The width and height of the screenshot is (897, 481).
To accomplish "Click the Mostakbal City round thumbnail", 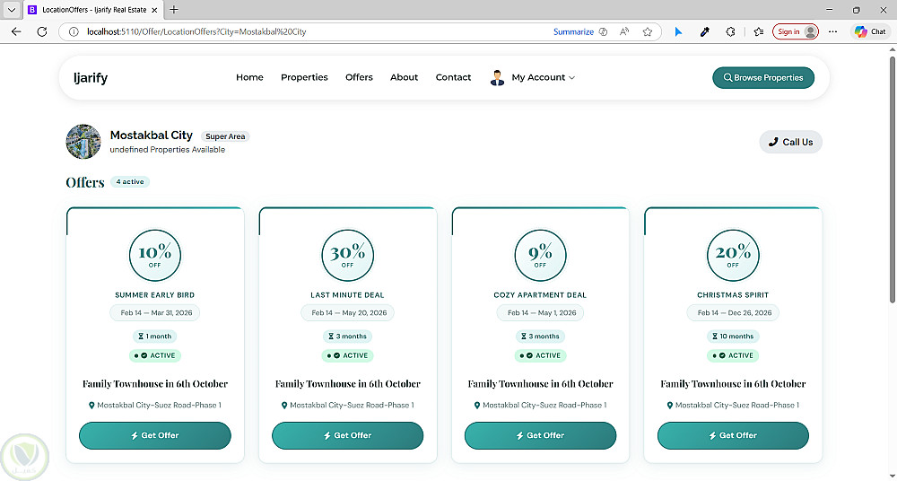I will (x=83, y=142).
